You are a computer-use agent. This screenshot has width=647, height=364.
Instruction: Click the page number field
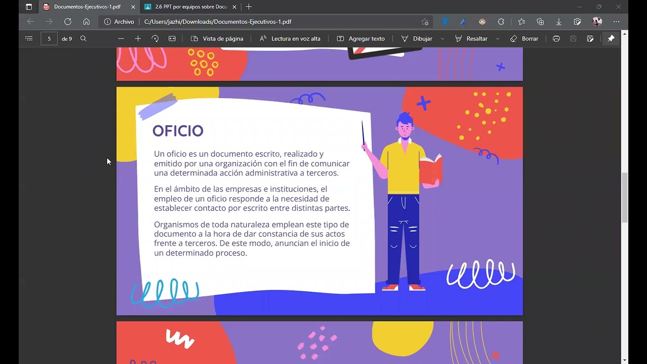pos(49,38)
